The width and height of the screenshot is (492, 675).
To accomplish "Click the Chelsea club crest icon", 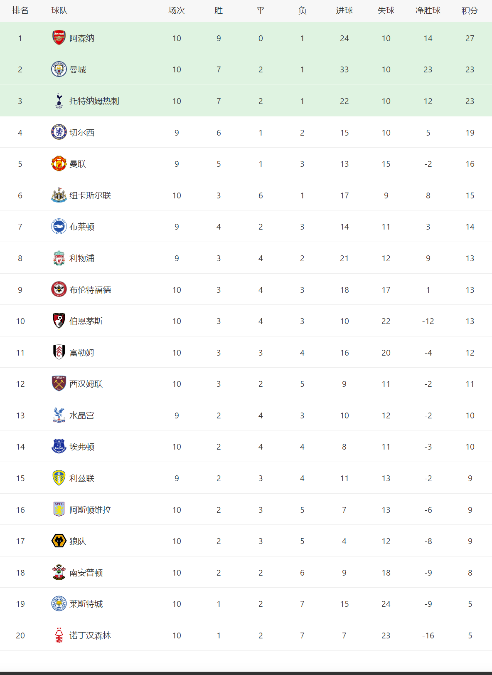I will (59, 132).
